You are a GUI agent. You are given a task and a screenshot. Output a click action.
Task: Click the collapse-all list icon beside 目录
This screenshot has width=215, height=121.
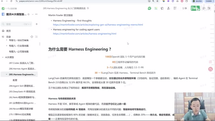(36, 37)
